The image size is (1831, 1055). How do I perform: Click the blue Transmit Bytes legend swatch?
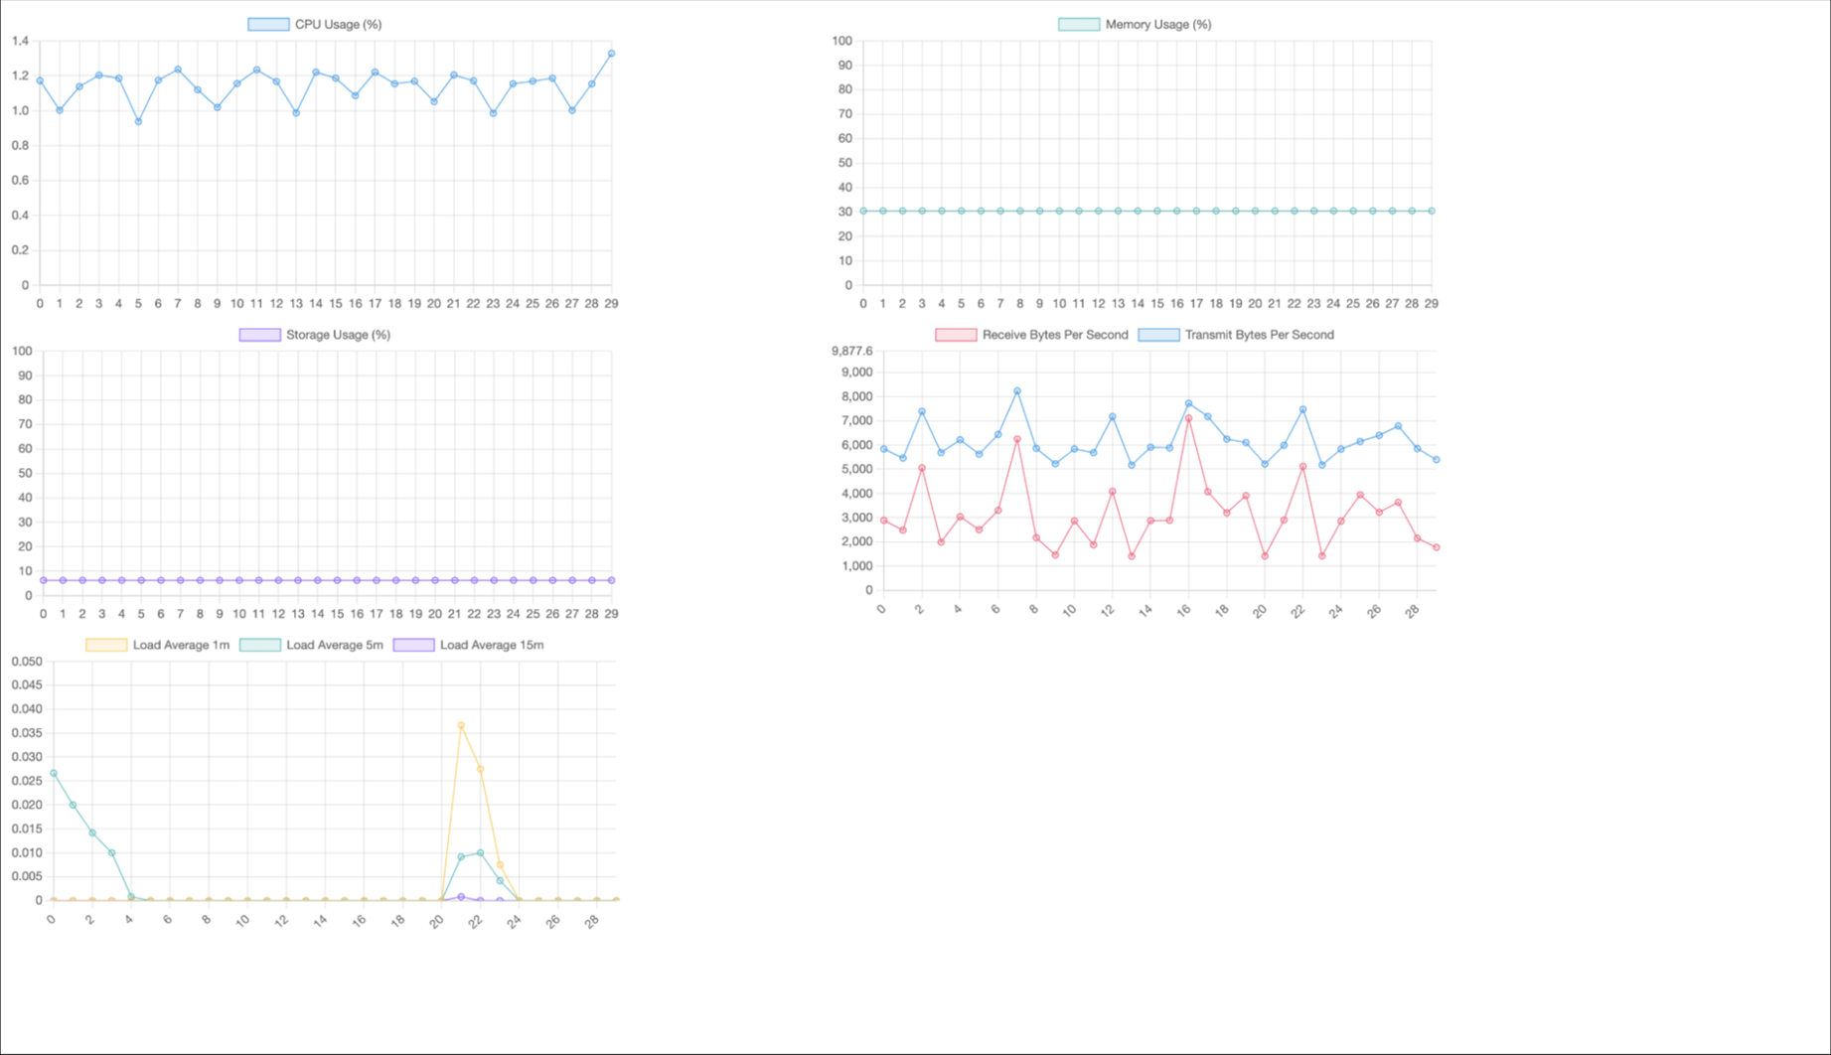tap(1159, 335)
